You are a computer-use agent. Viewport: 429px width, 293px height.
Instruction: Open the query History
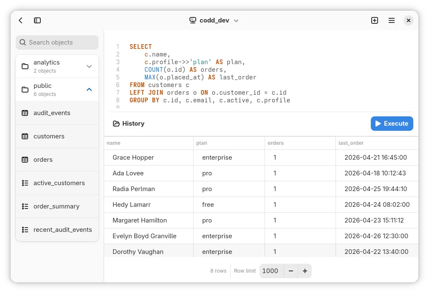[129, 124]
